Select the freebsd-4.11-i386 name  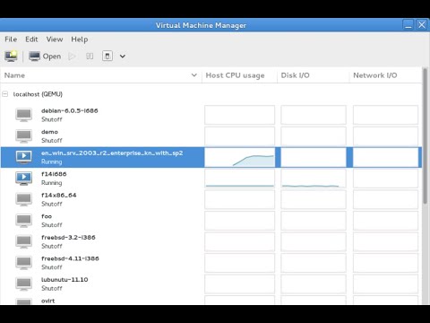[70, 258]
